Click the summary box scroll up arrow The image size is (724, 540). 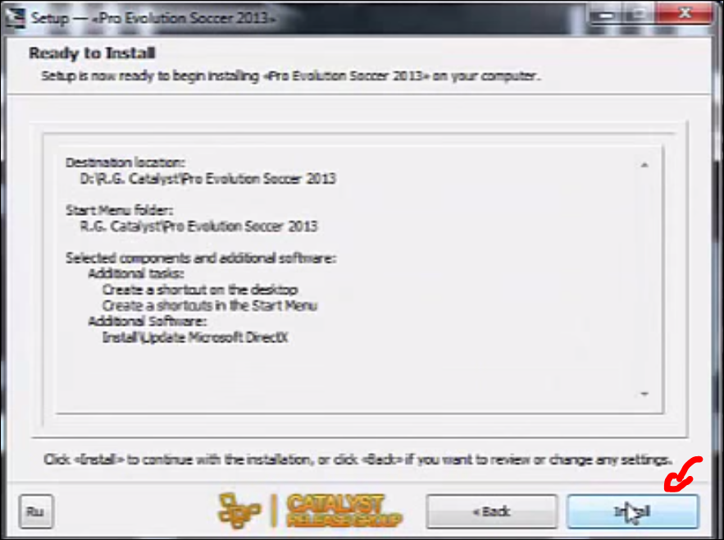click(644, 165)
